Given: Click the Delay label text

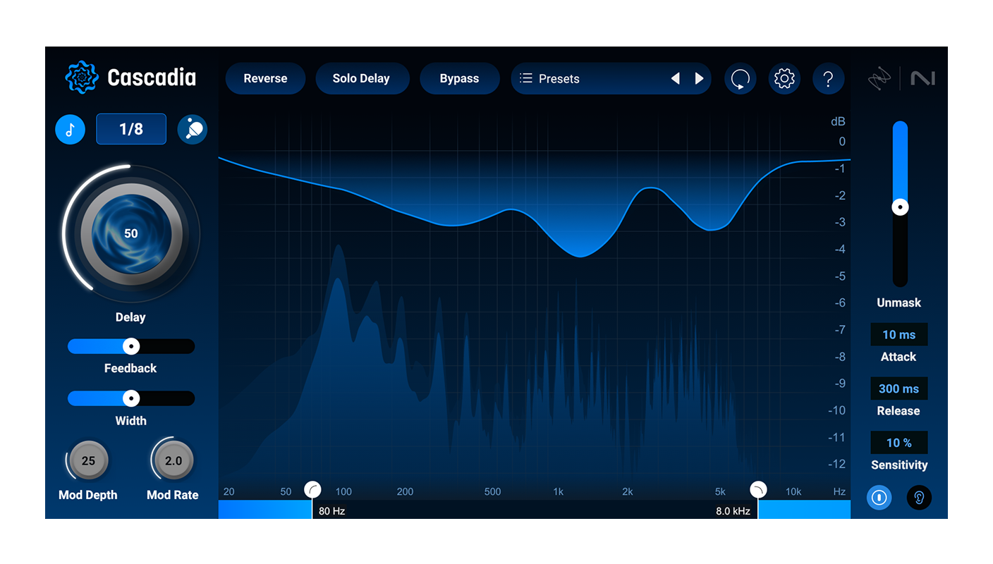Looking at the screenshot, I should coord(130,317).
